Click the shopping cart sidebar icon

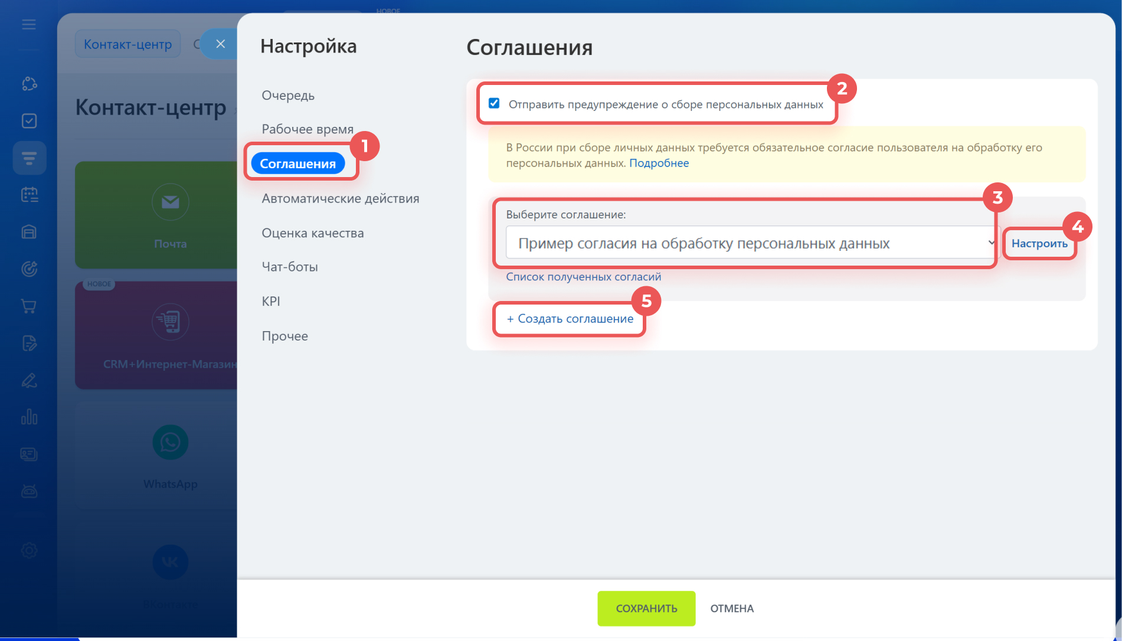29,306
